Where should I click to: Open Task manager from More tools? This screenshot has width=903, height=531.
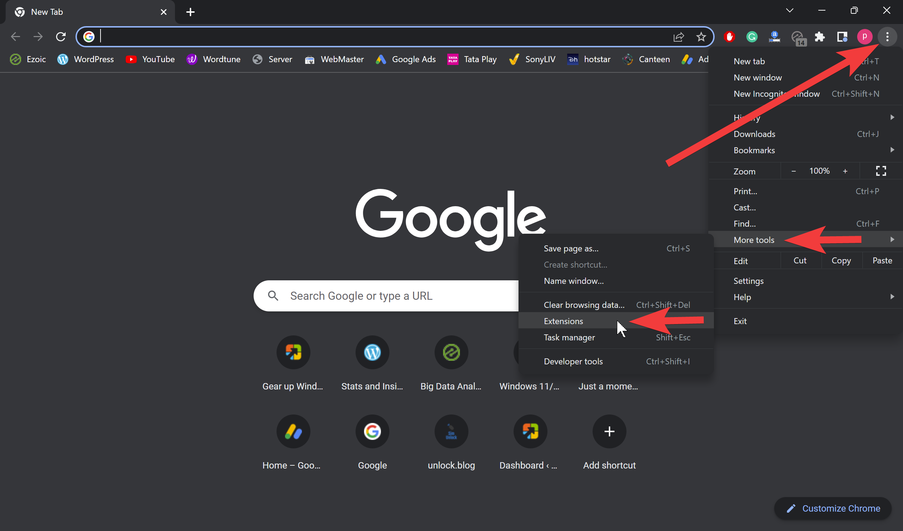(x=616, y=337)
